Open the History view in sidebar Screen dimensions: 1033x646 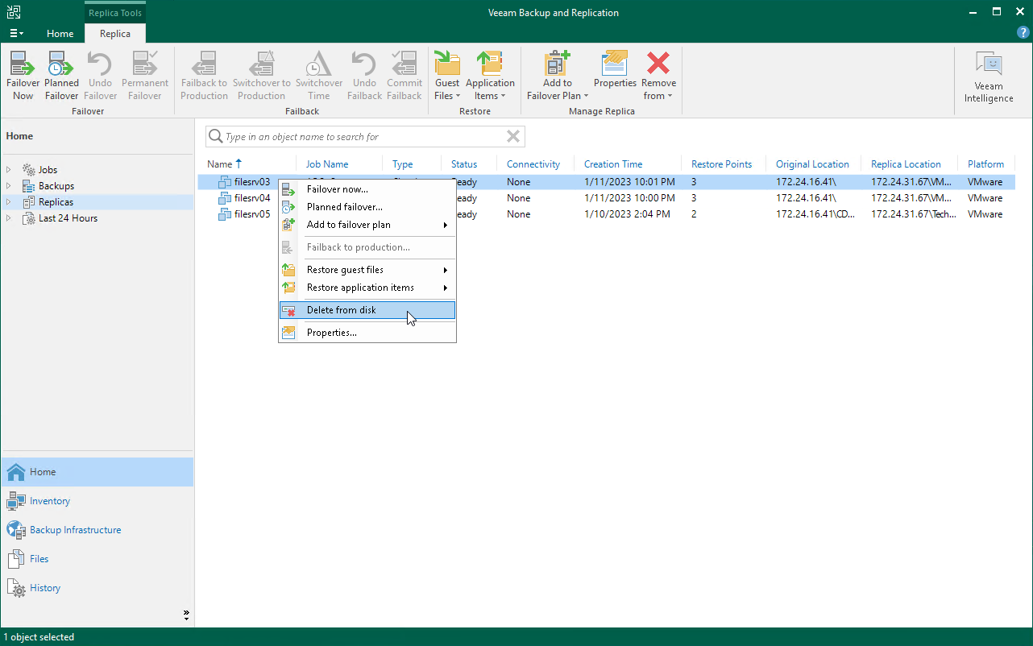tap(97, 588)
